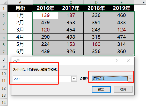Viewport: 146px width, 106px height.
Task: Click the cell with value 314
Action: [122, 44]
